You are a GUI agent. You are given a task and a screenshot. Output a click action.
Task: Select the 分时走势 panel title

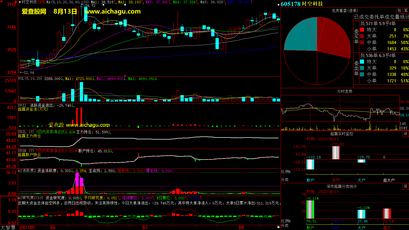coord(345,91)
